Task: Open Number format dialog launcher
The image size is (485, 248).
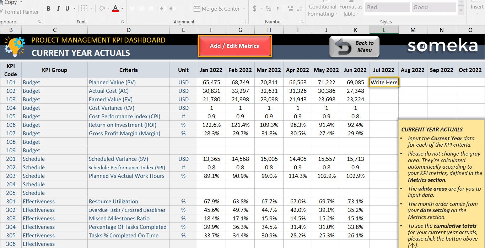Action: (302, 22)
